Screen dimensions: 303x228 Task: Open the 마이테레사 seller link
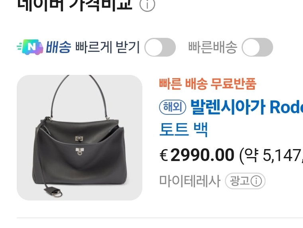tap(190, 181)
